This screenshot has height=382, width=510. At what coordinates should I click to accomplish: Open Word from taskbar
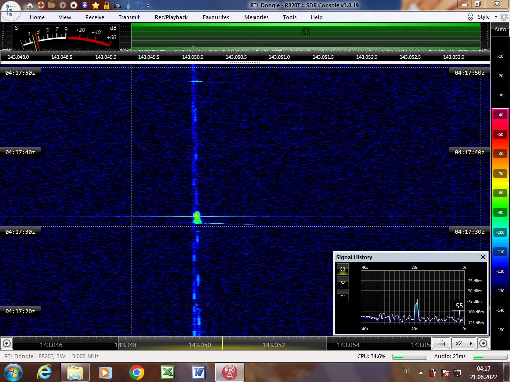coord(198,372)
